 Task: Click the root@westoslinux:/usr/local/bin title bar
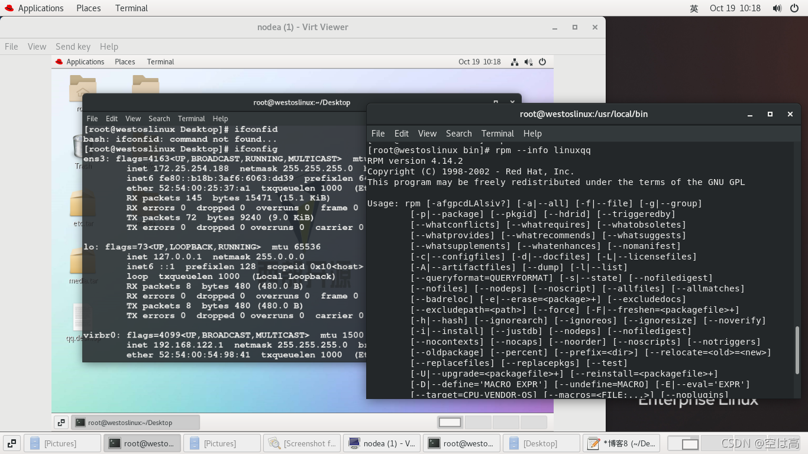click(584, 114)
